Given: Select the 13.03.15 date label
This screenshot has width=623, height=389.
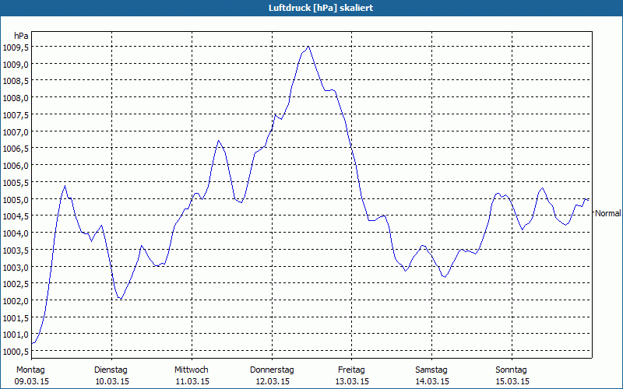Looking at the screenshot, I should pos(352,381).
